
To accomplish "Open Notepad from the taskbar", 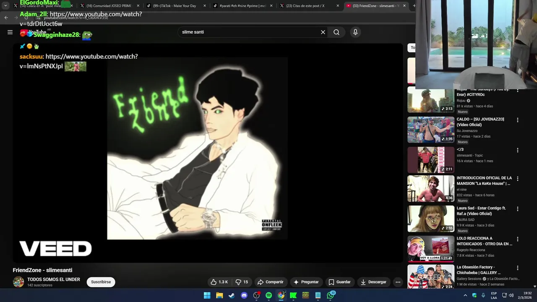I will [318, 295].
